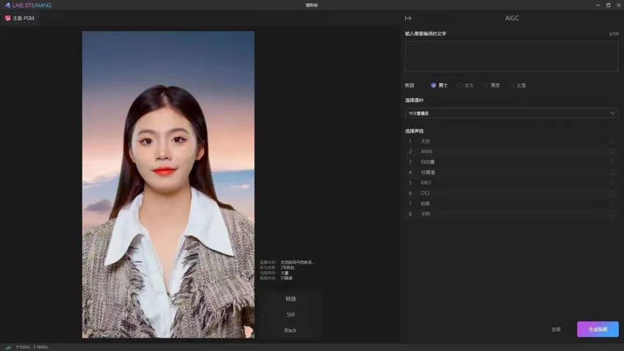Enable the selector for voice 子衿

(612, 214)
